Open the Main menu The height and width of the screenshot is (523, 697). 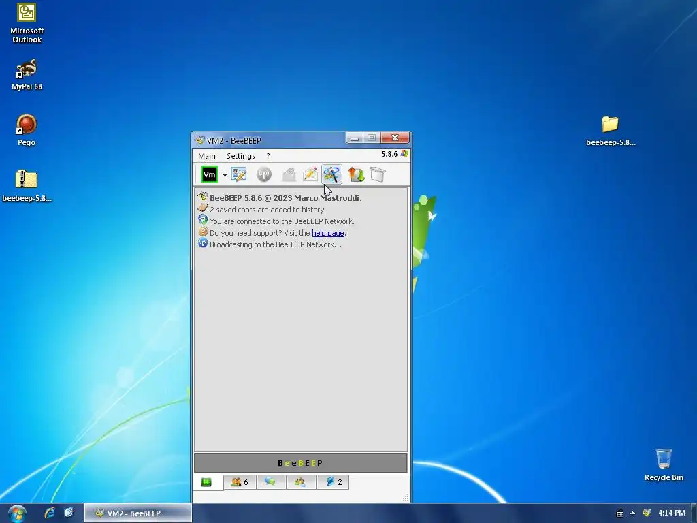pos(207,156)
